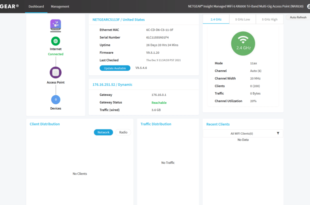This screenshot has height=205, width=310.
Task: Click the firmware version V9.5.1.20
Action: (153, 52)
